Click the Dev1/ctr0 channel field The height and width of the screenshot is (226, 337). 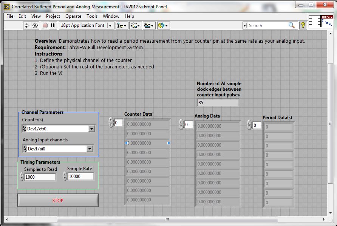click(x=57, y=129)
